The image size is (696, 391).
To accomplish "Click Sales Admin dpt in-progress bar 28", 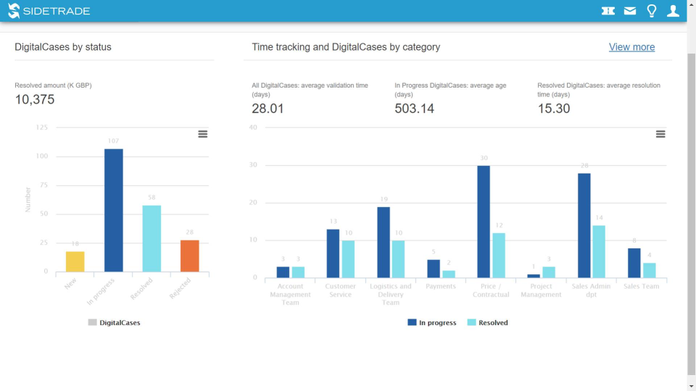I will click(584, 226).
